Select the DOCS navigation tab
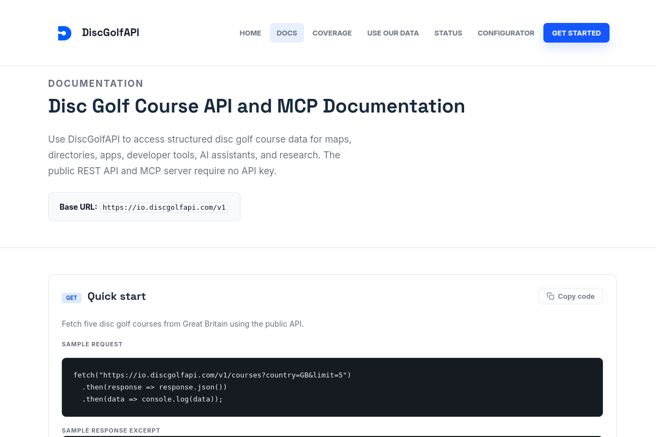 [x=287, y=33]
